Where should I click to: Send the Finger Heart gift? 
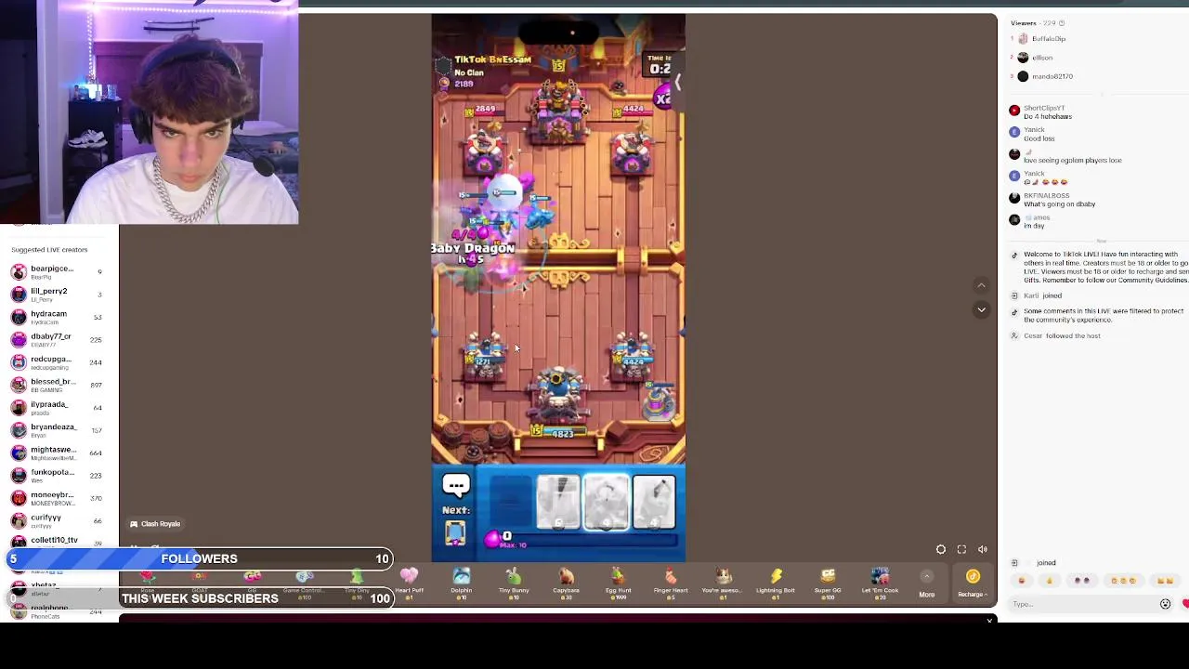(671, 583)
